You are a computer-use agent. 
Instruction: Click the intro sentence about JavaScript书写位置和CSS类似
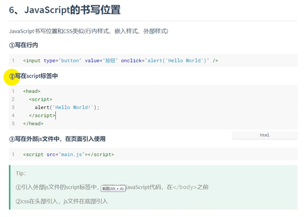coord(89,31)
